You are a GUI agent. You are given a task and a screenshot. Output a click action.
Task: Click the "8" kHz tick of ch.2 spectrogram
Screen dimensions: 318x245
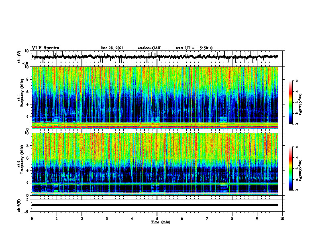pyautogui.click(x=28, y=146)
